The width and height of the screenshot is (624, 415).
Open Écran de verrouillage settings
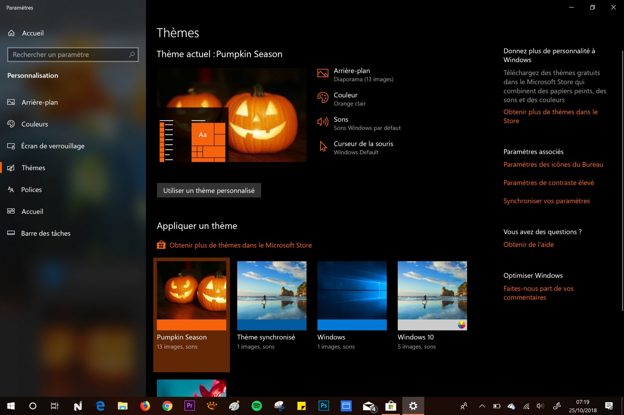(46, 146)
